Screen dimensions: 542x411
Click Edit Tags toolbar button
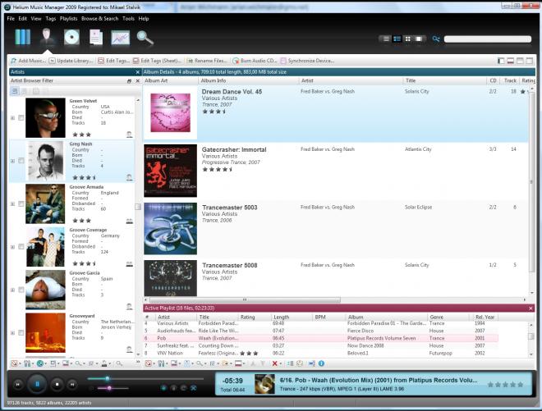pyautogui.click(x=113, y=61)
